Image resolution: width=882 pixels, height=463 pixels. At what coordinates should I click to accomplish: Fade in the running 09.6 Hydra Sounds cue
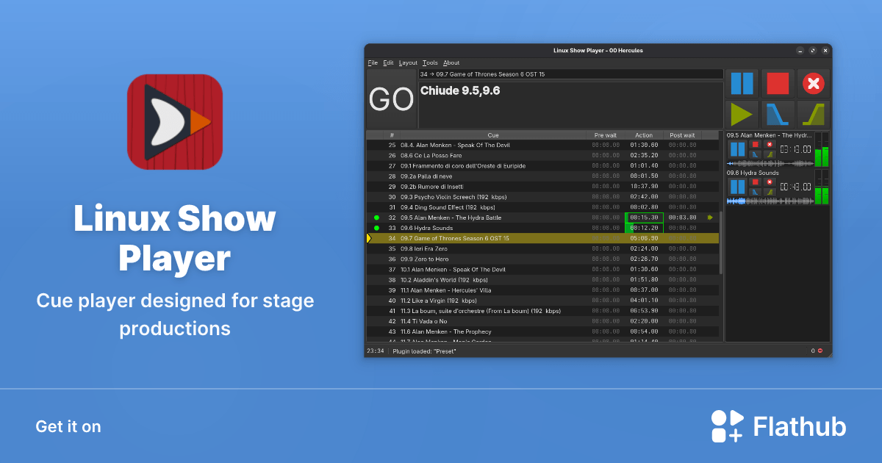pos(770,192)
